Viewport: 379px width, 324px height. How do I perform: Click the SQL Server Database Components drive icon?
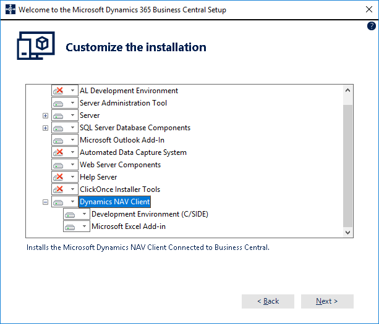tap(58, 128)
